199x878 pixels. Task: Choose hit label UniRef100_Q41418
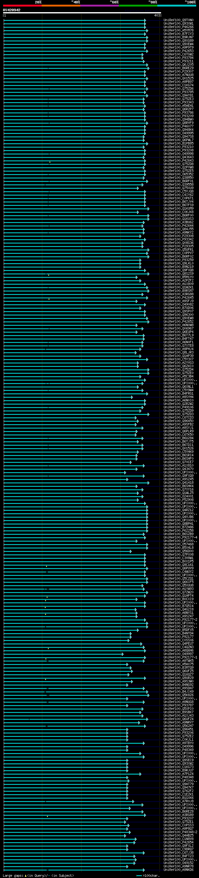[178, 483]
